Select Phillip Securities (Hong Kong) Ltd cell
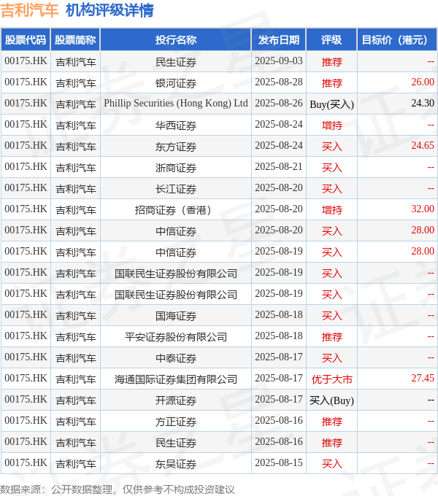The width and height of the screenshot is (438, 496). click(x=176, y=104)
